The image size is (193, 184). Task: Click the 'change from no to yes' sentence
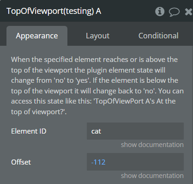(51, 80)
